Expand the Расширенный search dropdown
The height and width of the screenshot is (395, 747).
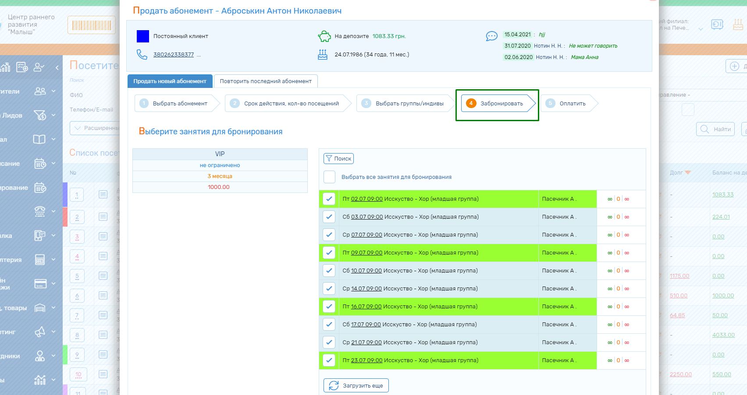pyautogui.click(x=94, y=128)
